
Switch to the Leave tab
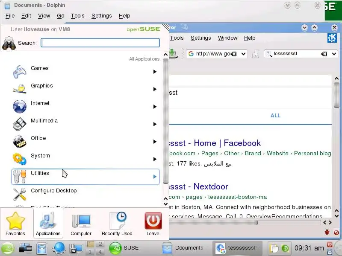point(153,224)
